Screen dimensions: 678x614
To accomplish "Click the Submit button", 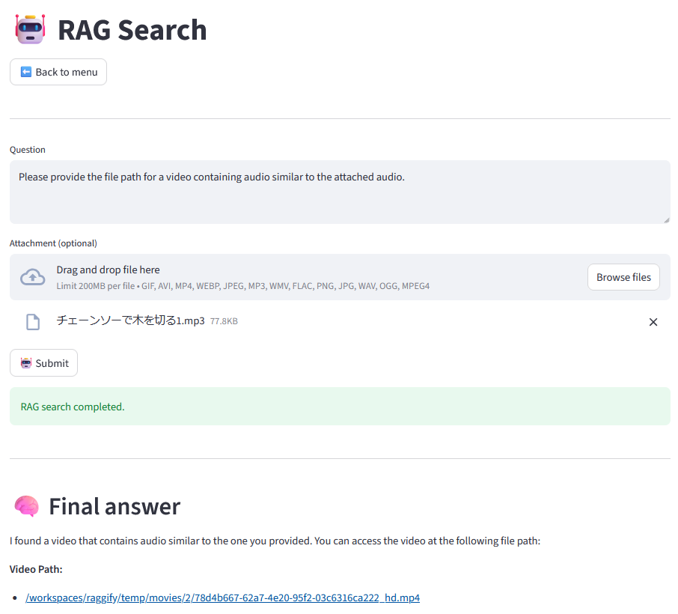I will pos(43,363).
